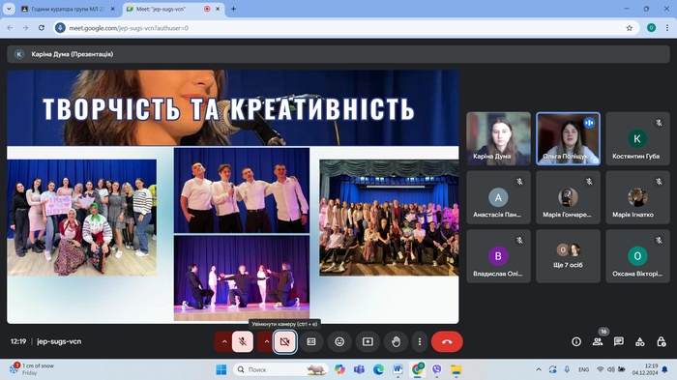Click the present screen icon
The height and width of the screenshot is (380, 677).
368,341
